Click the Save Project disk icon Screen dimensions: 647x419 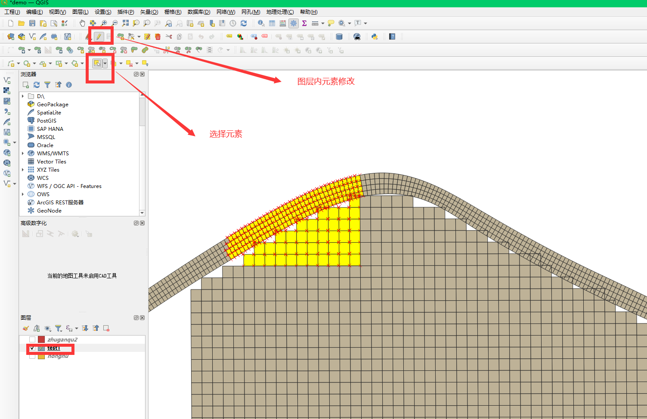(x=32, y=23)
